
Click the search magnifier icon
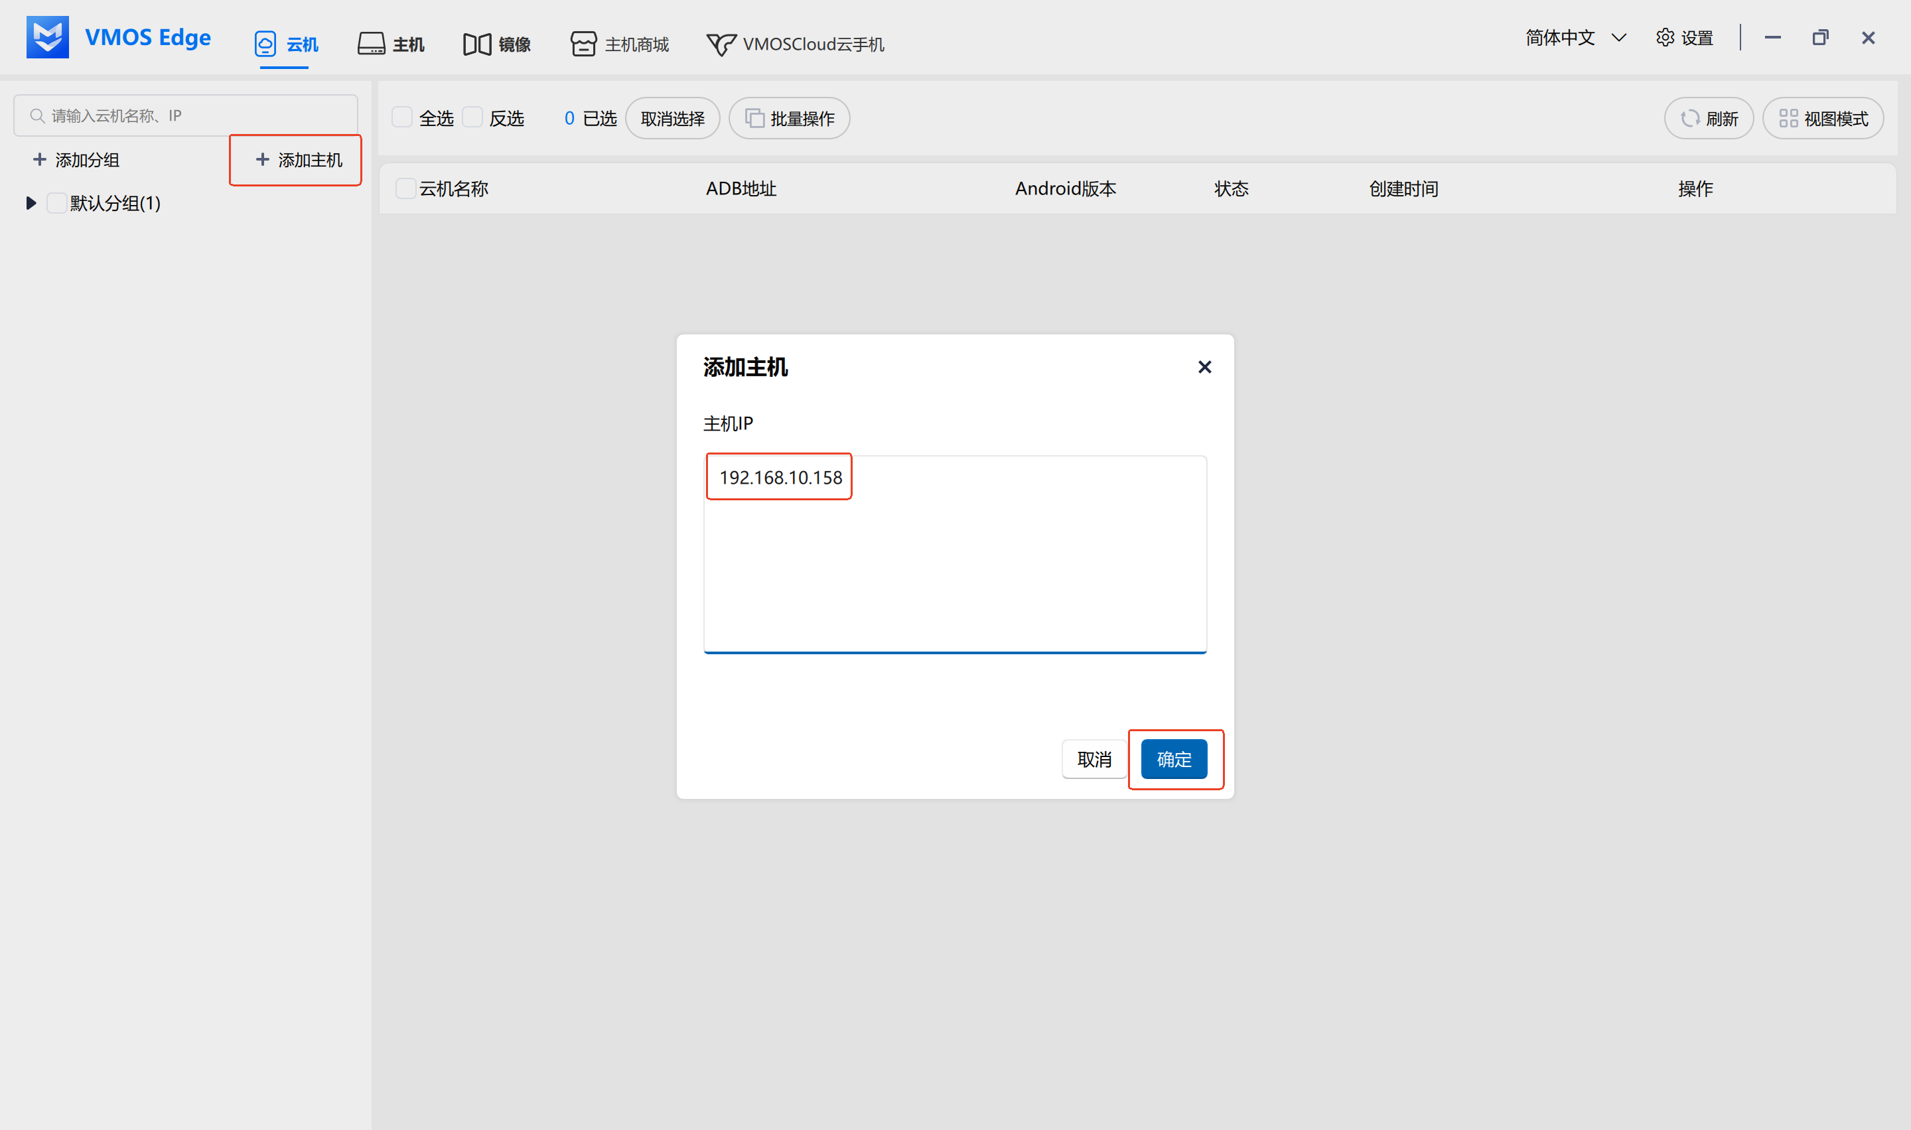[36, 115]
